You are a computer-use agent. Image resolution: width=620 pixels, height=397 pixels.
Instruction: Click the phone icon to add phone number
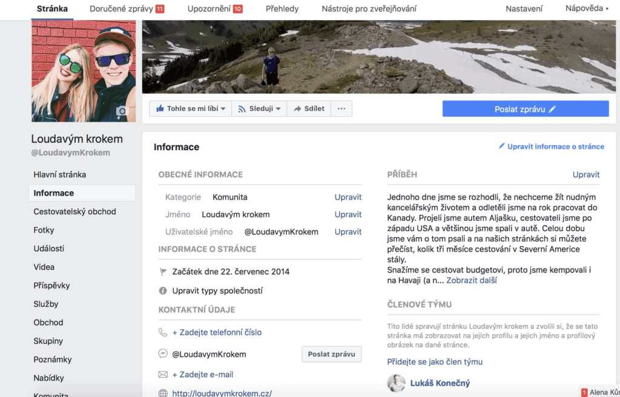point(162,332)
